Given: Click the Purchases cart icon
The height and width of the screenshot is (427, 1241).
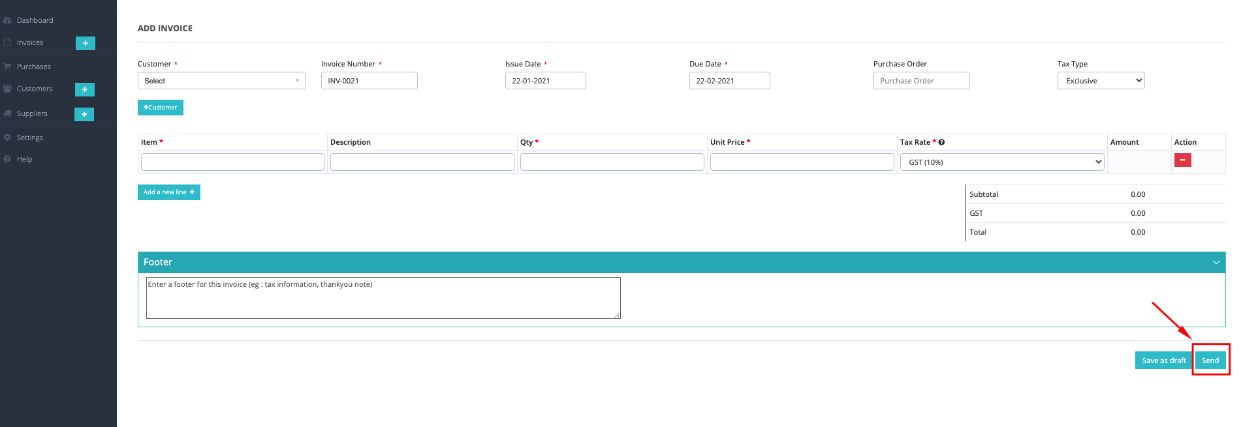Looking at the screenshot, I should click(x=7, y=66).
